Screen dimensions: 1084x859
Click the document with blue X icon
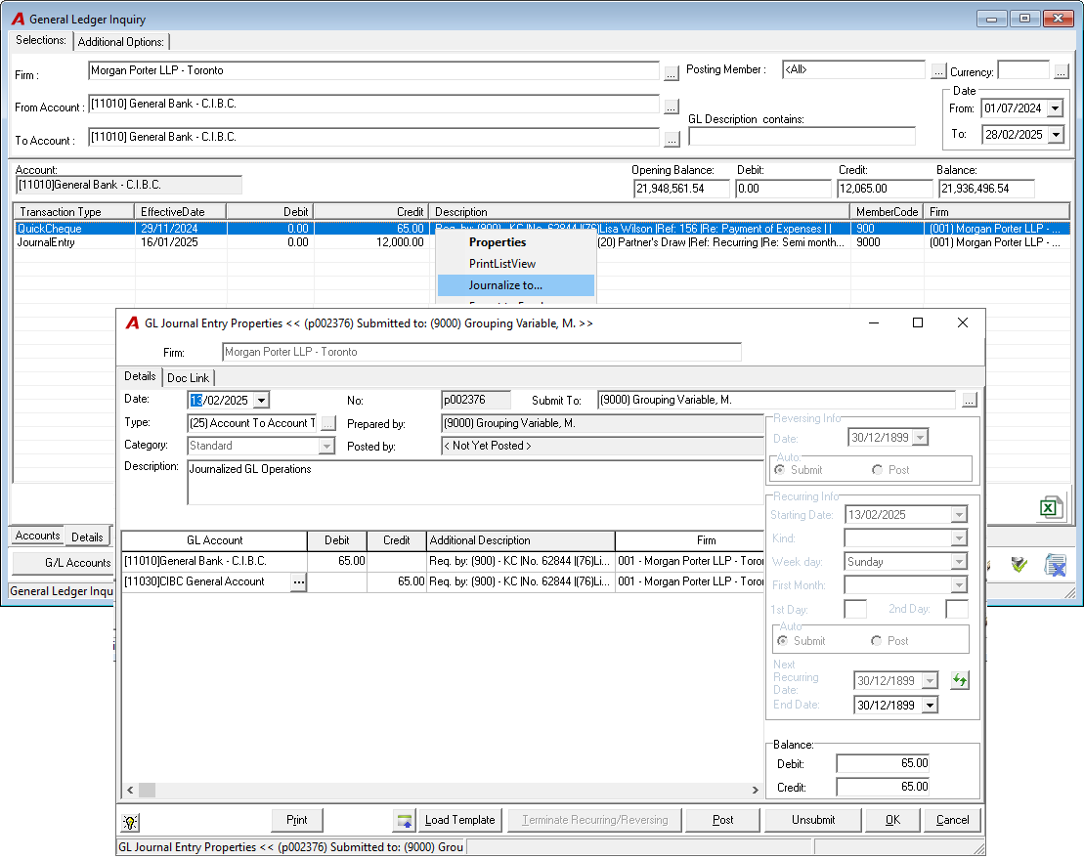(1056, 565)
